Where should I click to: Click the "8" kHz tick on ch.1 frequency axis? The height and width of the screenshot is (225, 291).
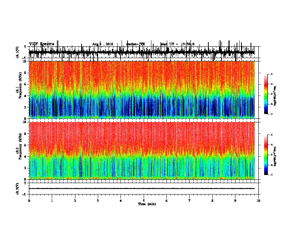click(25, 73)
